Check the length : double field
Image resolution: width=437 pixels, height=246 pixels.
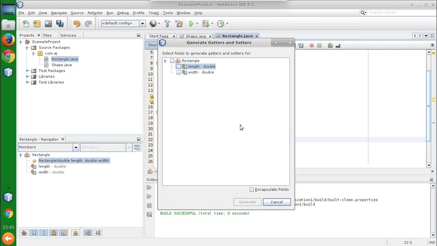tap(179, 67)
